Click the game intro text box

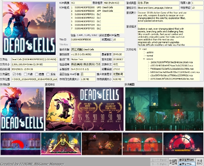tap(170, 17)
